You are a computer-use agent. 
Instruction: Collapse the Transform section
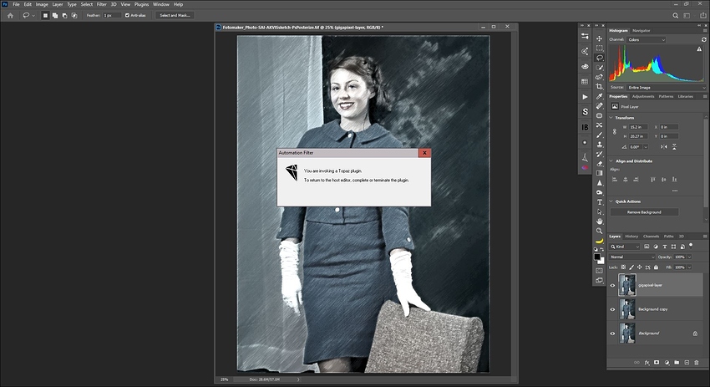pos(611,118)
